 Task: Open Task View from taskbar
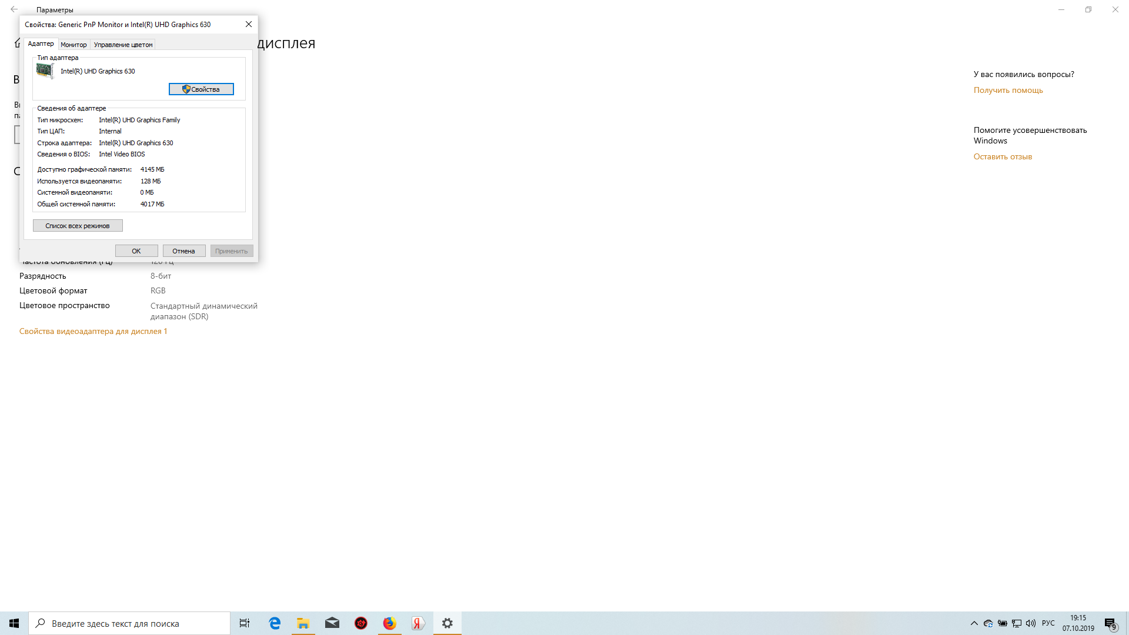tap(245, 623)
